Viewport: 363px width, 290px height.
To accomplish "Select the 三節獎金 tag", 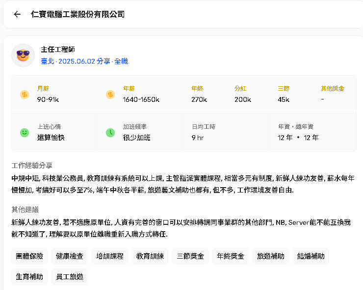I will click(190, 256).
